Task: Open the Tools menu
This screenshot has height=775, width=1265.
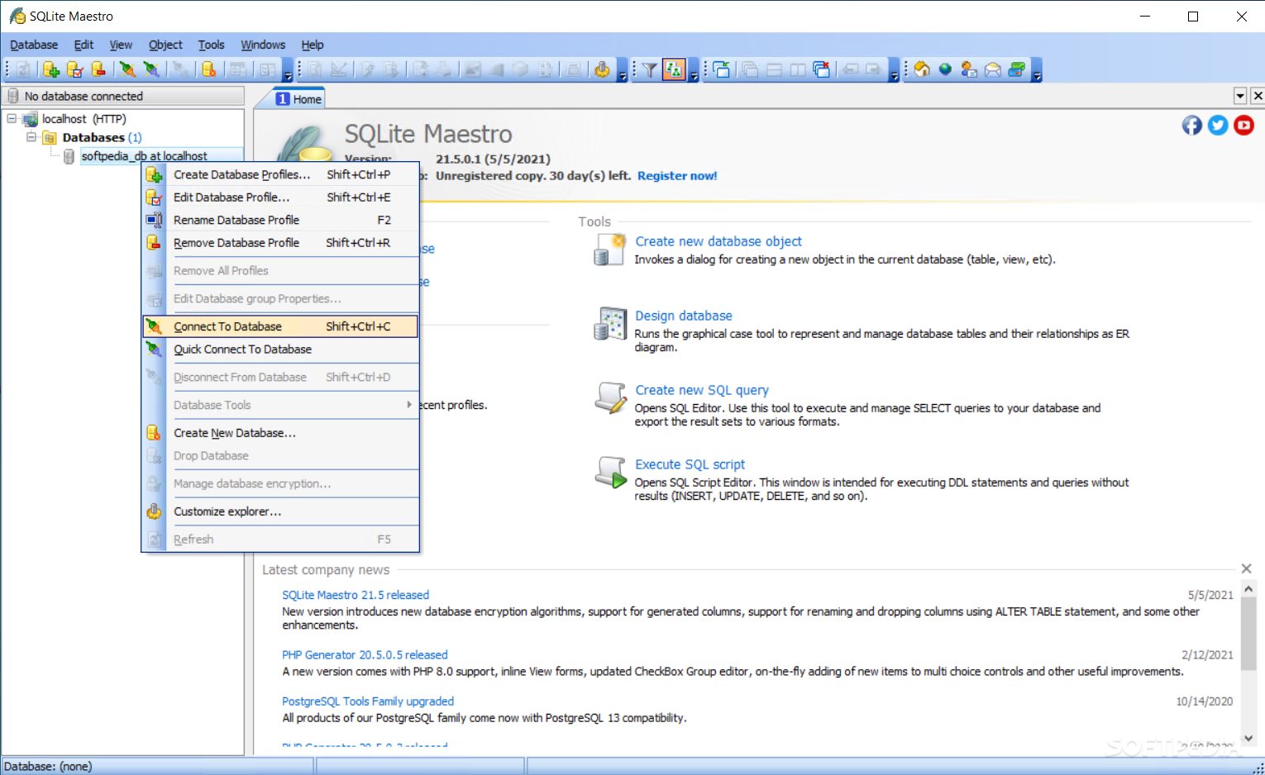Action: point(211,45)
